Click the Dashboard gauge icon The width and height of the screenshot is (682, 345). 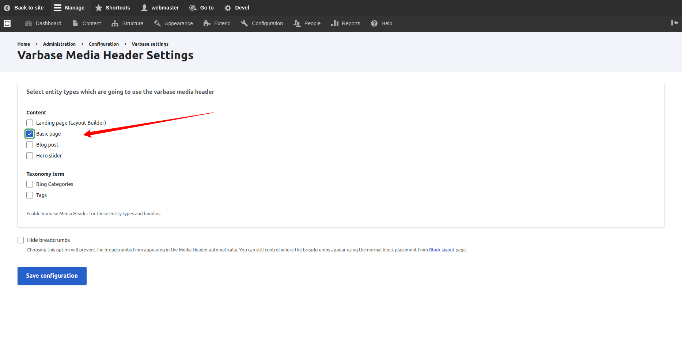(x=29, y=23)
